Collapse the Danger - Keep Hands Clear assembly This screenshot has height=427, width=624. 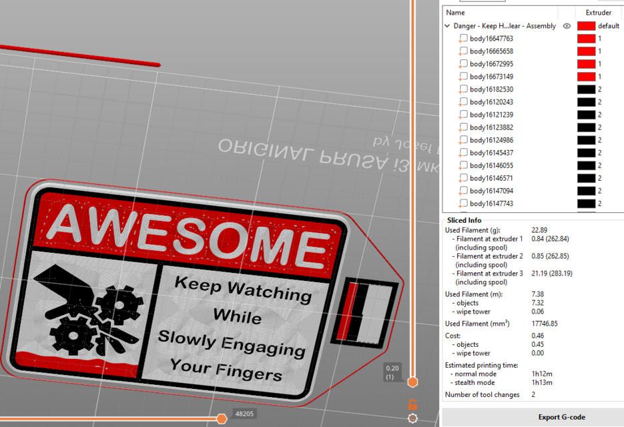(x=448, y=25)
